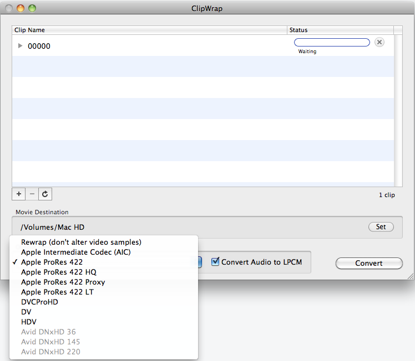
Task: Choose Rewrap (don't alter video samples)
Action: pos(104,242)
